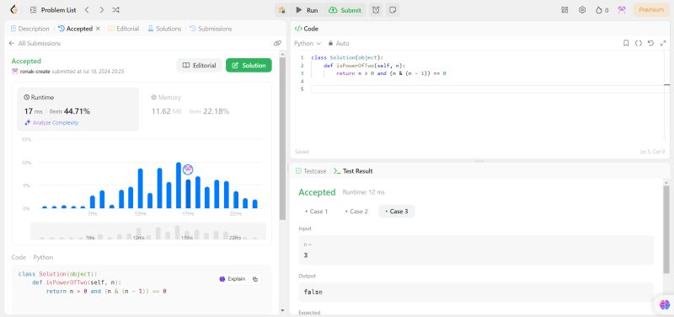
Task: Click left panel scroll down arrow
Action: [282, 310]
